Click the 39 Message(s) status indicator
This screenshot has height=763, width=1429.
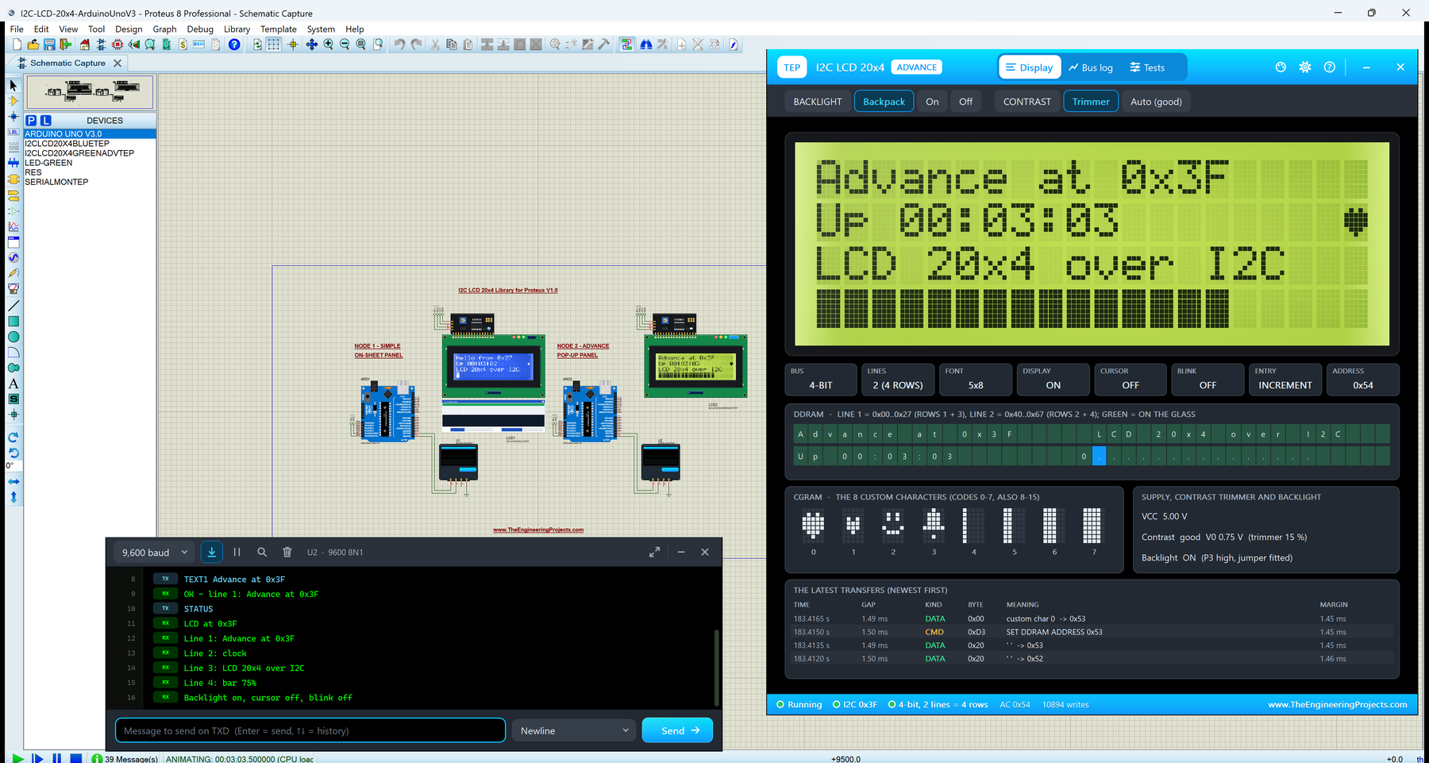[125, 759]
